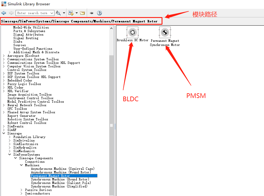Expand the Foundation Library node
The height and width of the screenshot is (196, 264).
[x=10, y=137]
